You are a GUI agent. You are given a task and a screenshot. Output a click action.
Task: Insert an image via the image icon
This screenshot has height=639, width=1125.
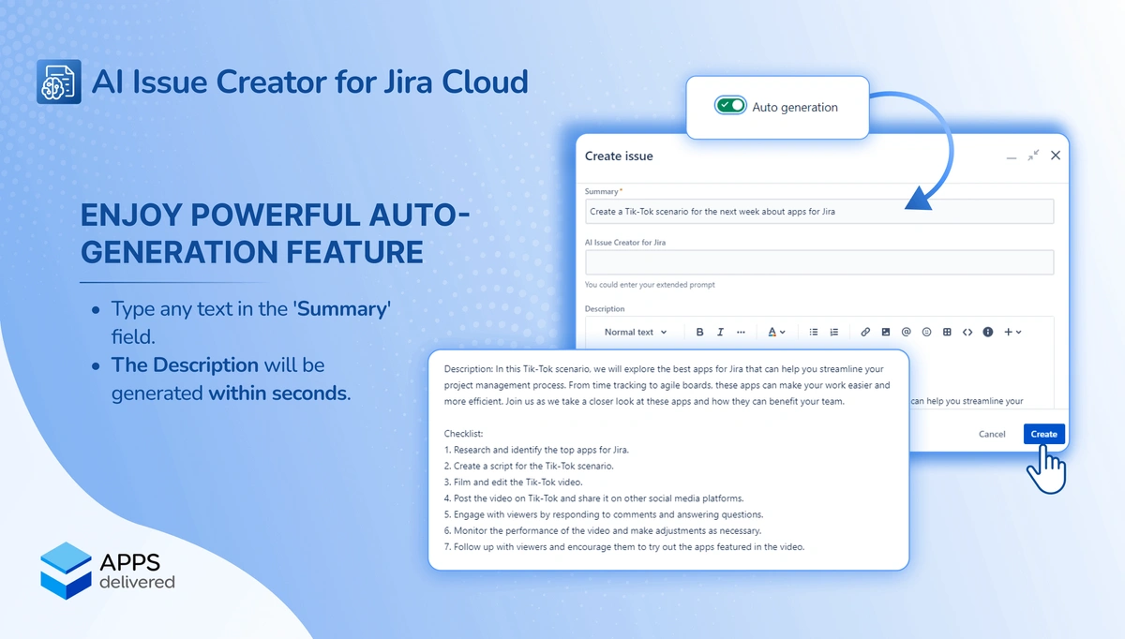[x=886, y=332]
